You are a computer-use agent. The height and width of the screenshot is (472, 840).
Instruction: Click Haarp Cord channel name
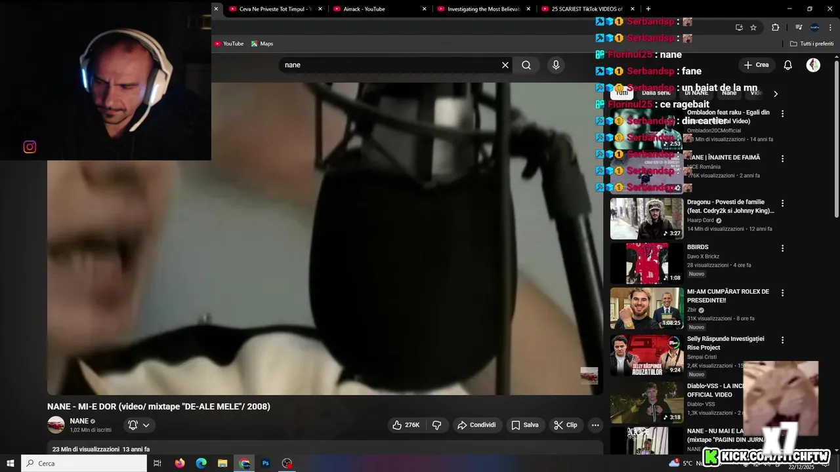click(700, 220)
